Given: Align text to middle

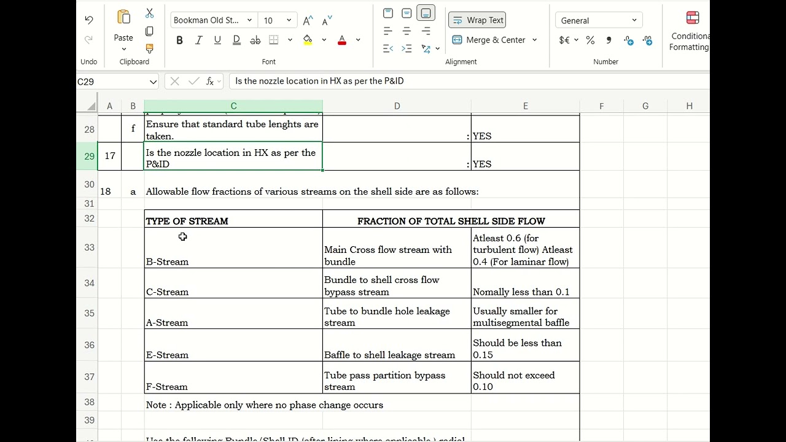Looking at the screenshot, I should (x=407, y=13).
